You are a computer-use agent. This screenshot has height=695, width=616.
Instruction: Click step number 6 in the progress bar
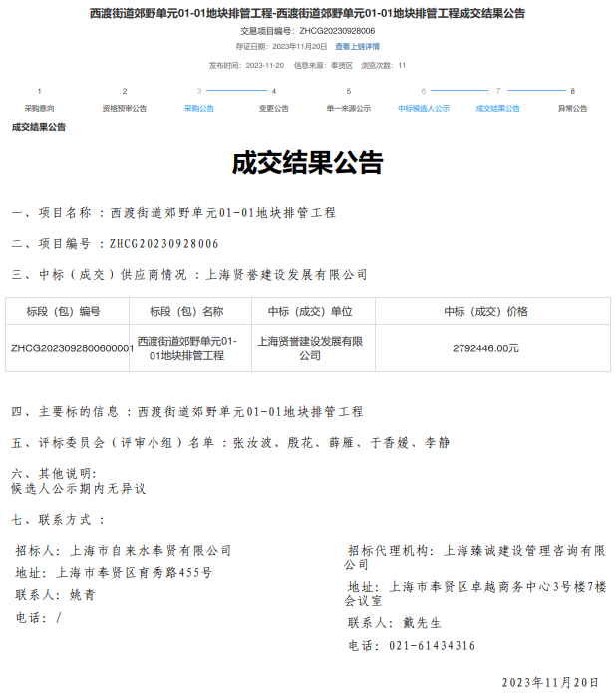coord(424,91)
